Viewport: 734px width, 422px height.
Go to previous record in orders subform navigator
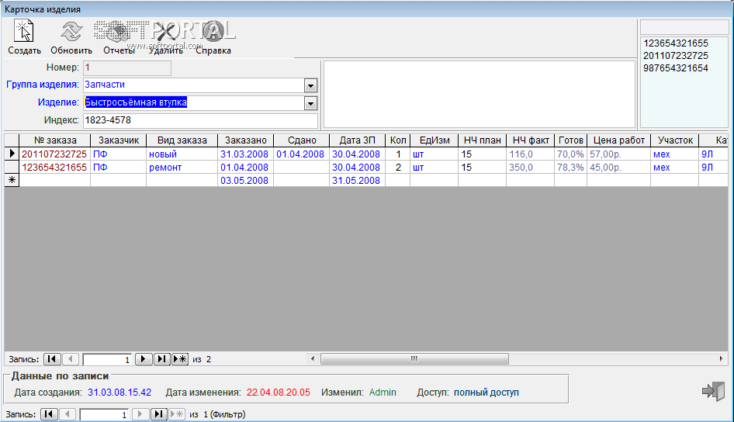pyautogui.click(x=70, y=359)
